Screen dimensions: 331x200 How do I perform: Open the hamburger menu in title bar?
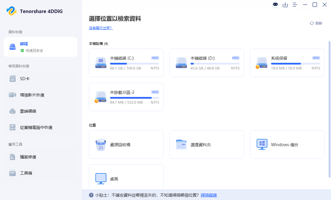pos(295,5)
